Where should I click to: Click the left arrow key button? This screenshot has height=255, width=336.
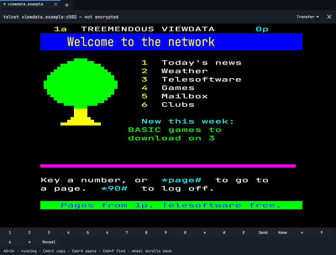click(x=302, y=233)
